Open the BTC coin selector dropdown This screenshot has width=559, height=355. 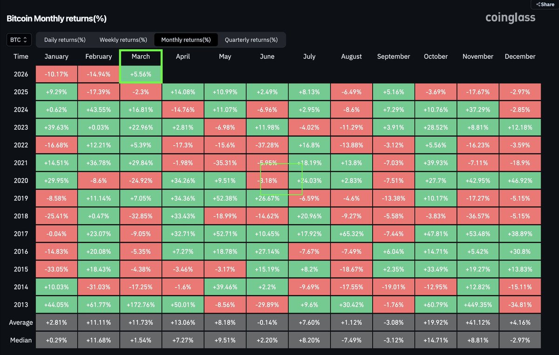click(20, 40)
